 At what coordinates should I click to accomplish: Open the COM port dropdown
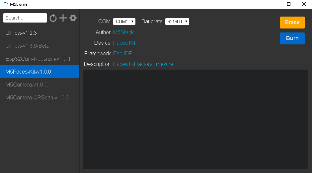(124, 22)
